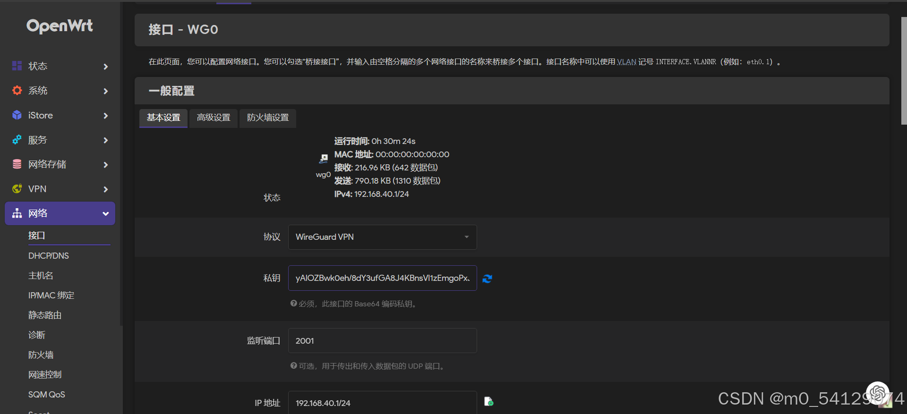The width and height of the screenshot is (907, 414).
Task: Click the private key help hint text
Action: tap(354, 304)
